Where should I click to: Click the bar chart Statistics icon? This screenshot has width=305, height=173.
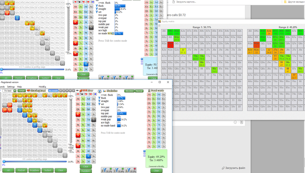[104, 91]
